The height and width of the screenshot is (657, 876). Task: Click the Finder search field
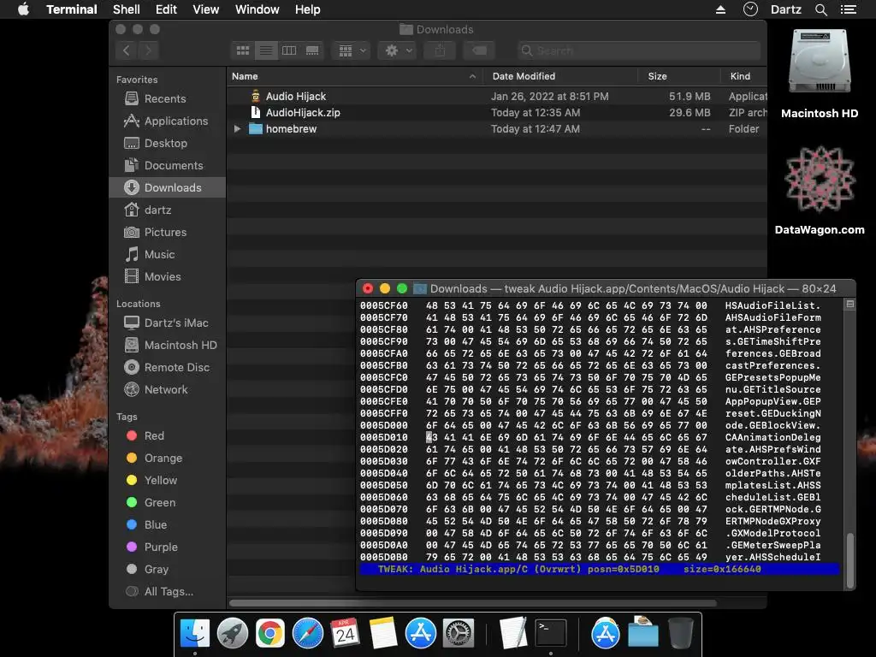pyautogui.click(x=638, y=50)
